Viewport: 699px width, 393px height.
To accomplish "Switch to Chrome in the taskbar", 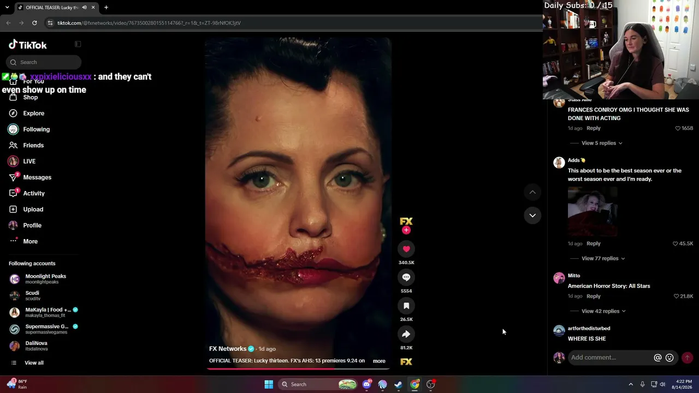I will [x=415, y=384].
